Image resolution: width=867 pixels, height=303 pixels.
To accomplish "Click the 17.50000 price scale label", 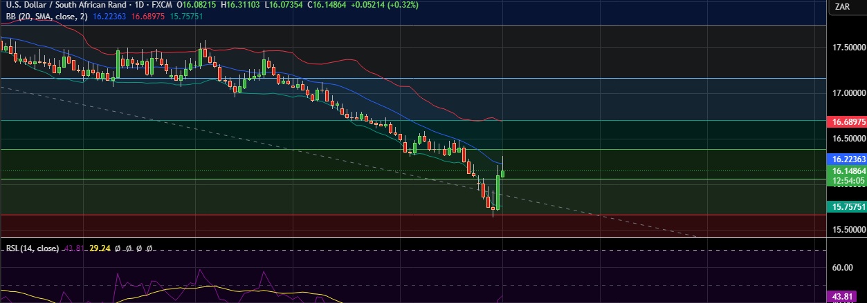I will pyautogui.click(x=849, y=48).
